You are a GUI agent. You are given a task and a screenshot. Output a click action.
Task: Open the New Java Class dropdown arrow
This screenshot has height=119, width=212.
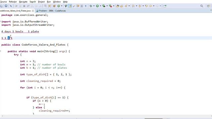pyautogui.click(x=62, y=6)
